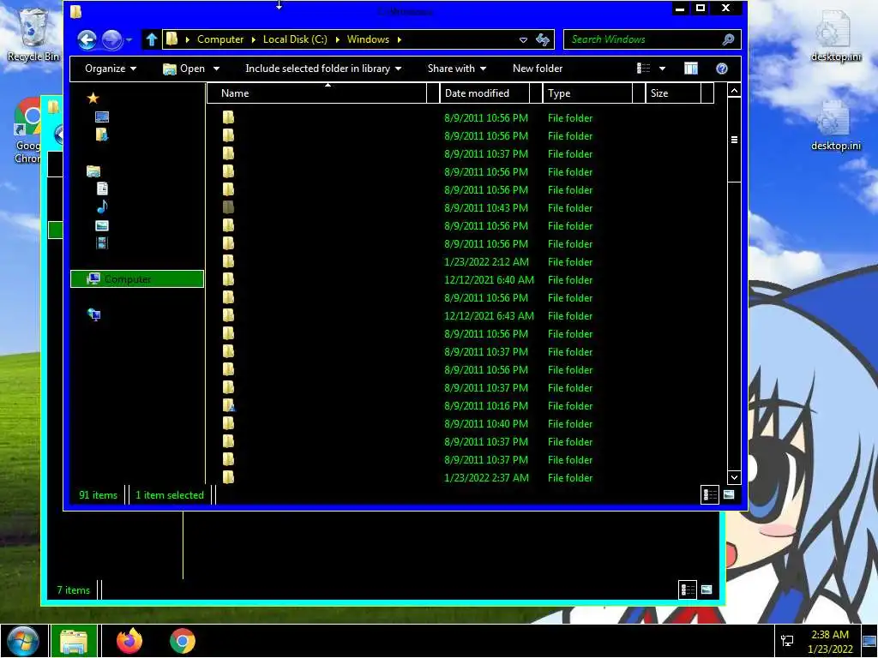This screenshot has width=878, height=658.
Task: Select Computer in the navigation pane
Action: 137,279
